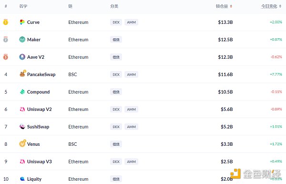Click the Compound green logo icon
The height and width of the screenshot is (184, 286).
22,92
